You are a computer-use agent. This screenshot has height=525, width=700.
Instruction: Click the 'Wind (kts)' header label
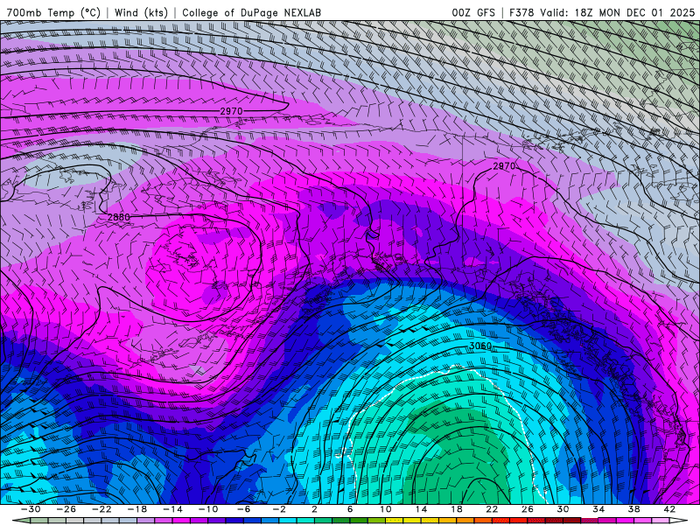point(141,12)
